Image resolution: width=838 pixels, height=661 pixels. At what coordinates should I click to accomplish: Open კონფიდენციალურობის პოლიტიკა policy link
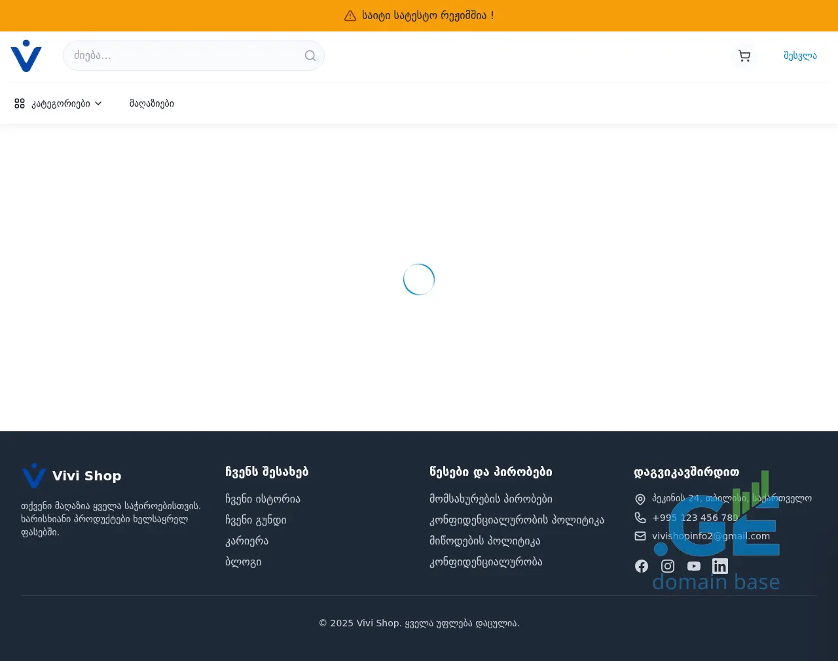click(517, 520)
